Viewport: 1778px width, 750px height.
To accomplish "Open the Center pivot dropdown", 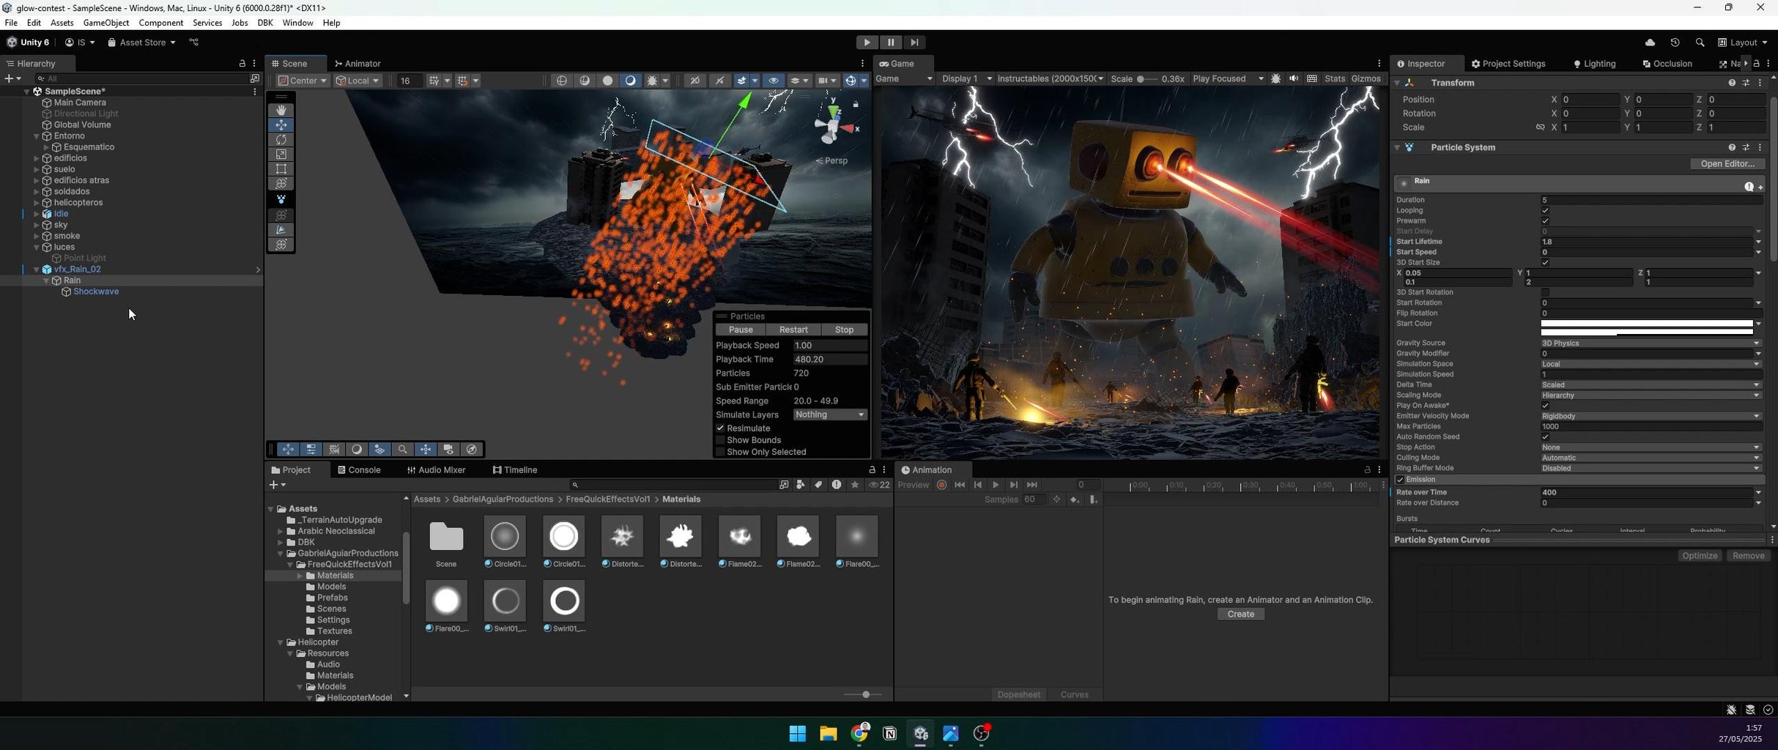I will point(303,81).
